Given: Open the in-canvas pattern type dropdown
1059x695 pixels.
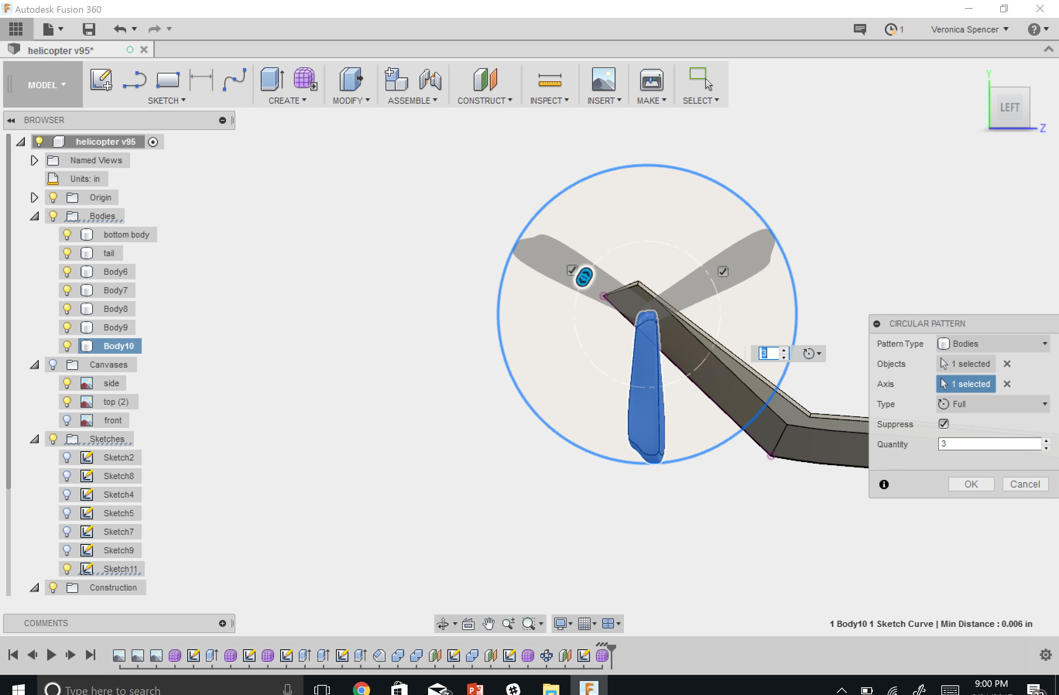Looking at the screenshot, I should pos(812,354).
